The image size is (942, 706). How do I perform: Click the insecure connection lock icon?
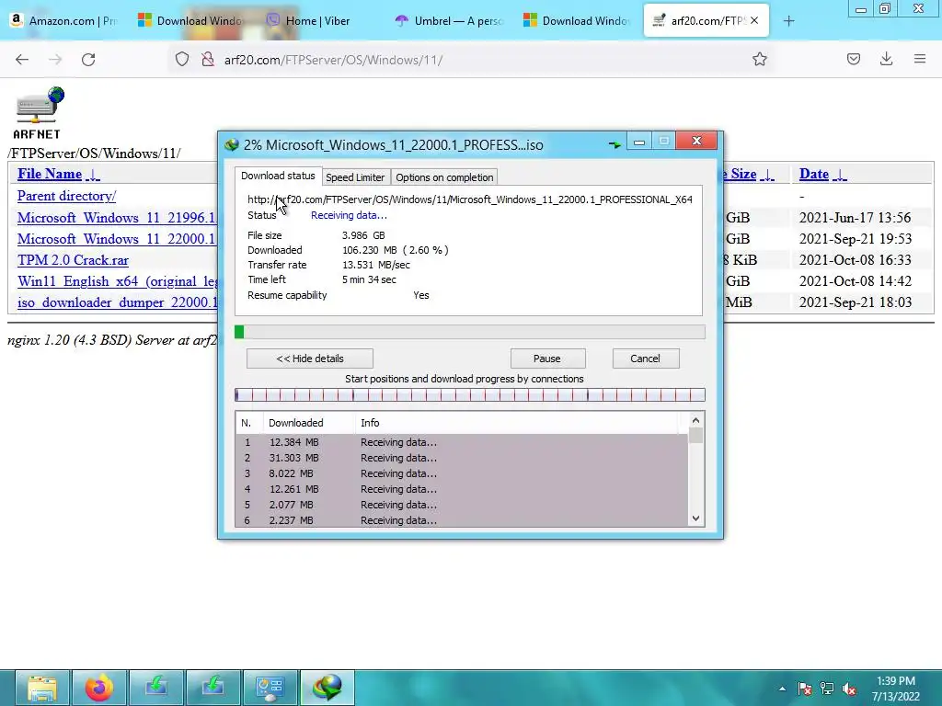click(x=208, y=59)
